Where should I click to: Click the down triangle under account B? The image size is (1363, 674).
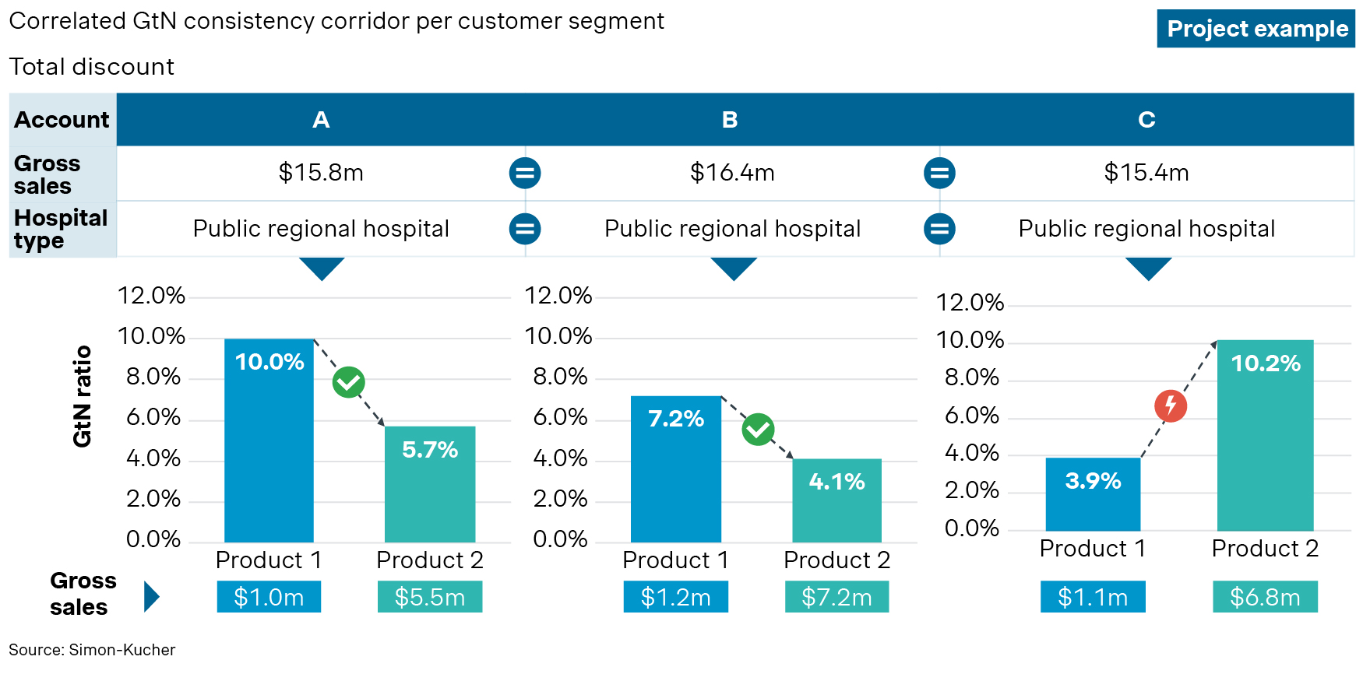(x=734, y=269)
